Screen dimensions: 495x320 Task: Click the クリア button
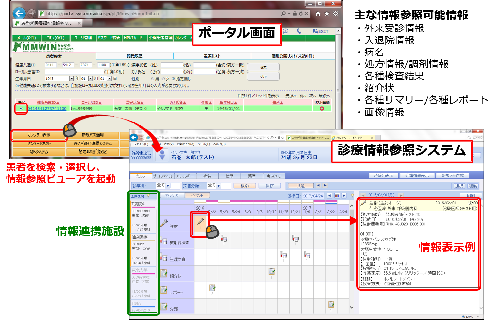(x=263, y=77)
